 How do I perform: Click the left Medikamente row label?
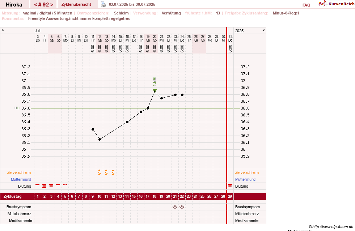click(21, 221)
